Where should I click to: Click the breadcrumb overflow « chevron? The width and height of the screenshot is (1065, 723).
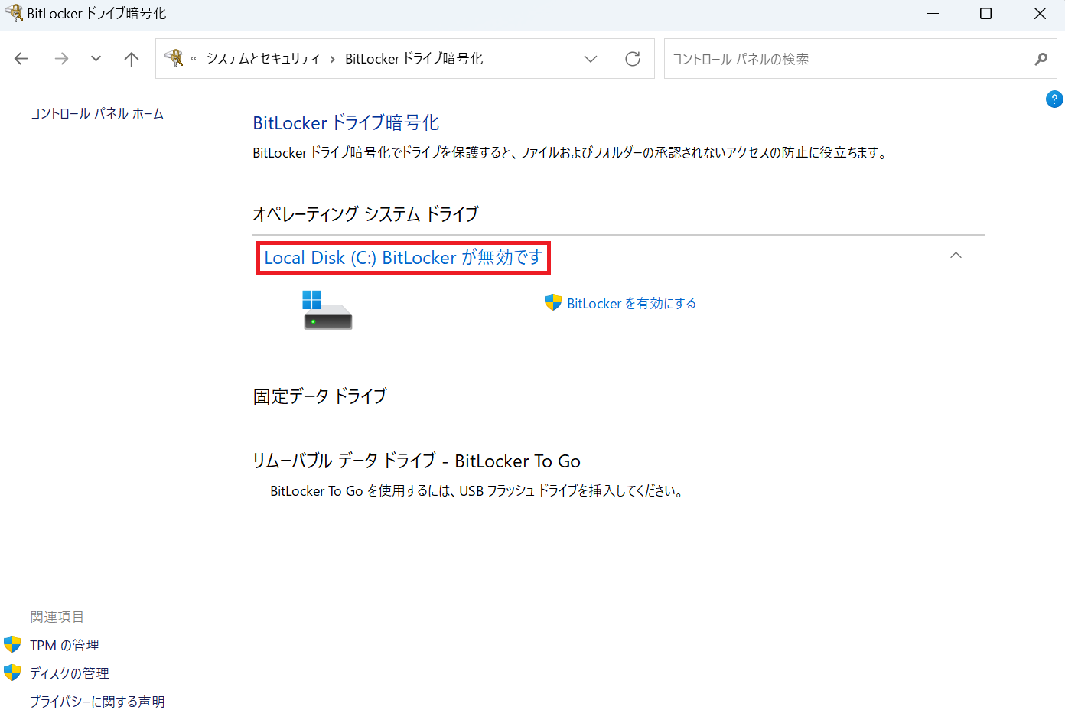(x=194, y=59)
